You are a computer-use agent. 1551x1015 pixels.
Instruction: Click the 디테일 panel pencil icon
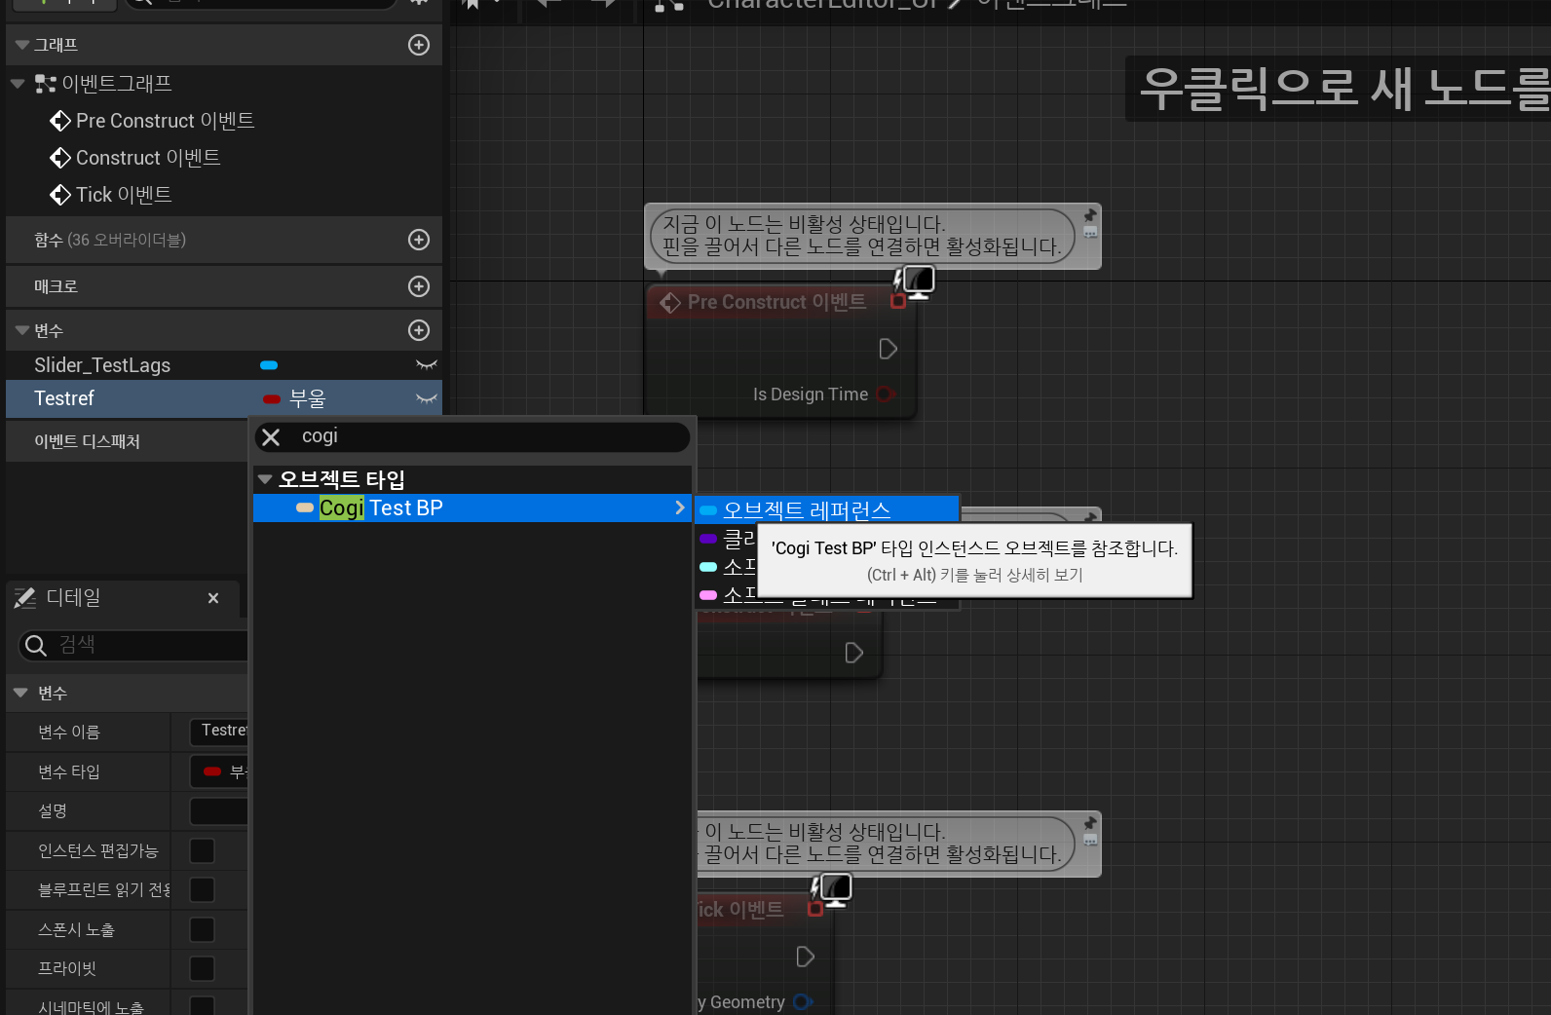[25, 598]
